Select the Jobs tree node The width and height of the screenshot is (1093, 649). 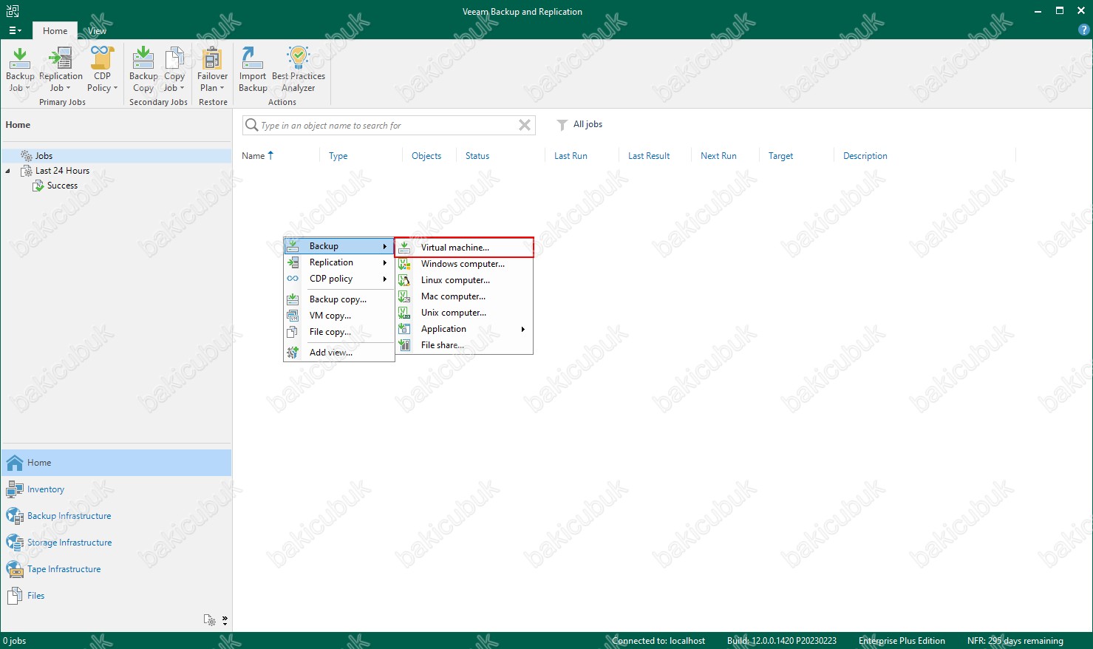44,156
